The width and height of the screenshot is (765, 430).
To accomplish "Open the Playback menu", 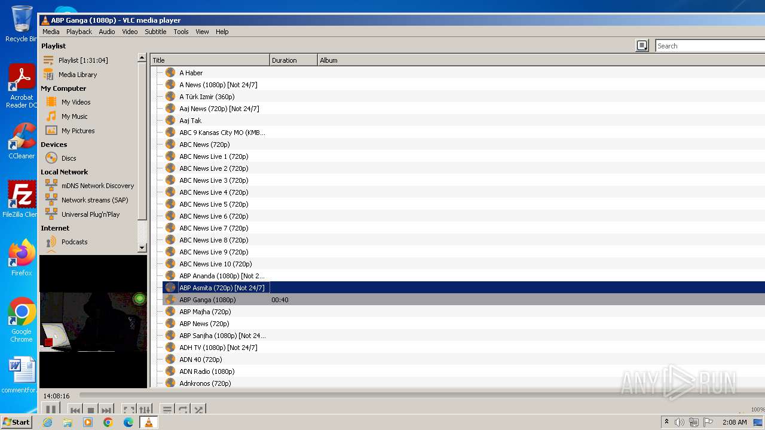I will pos(79,32).
